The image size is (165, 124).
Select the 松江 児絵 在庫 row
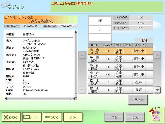120,82
